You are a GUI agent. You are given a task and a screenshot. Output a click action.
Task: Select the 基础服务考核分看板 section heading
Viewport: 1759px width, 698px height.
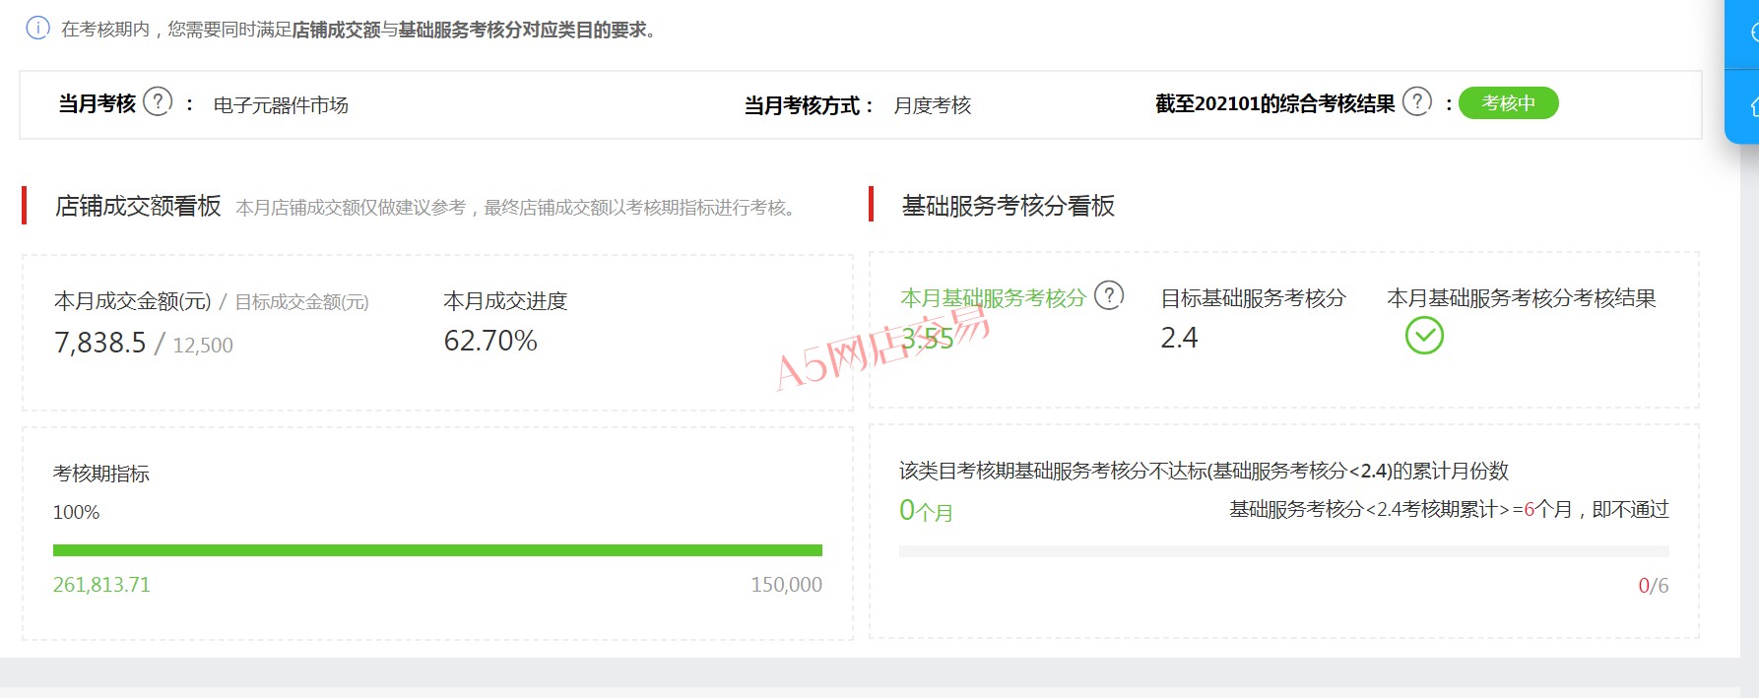[x=1008, y=206]
